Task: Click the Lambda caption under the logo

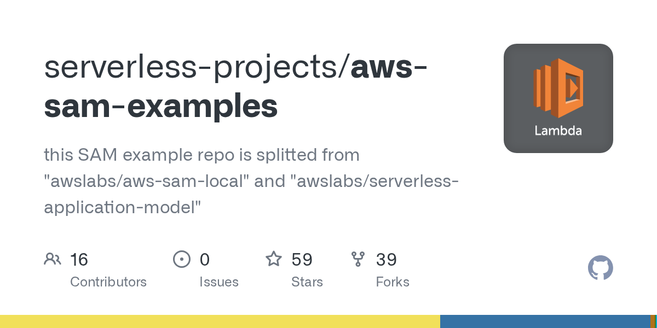Action: (558, 131)
